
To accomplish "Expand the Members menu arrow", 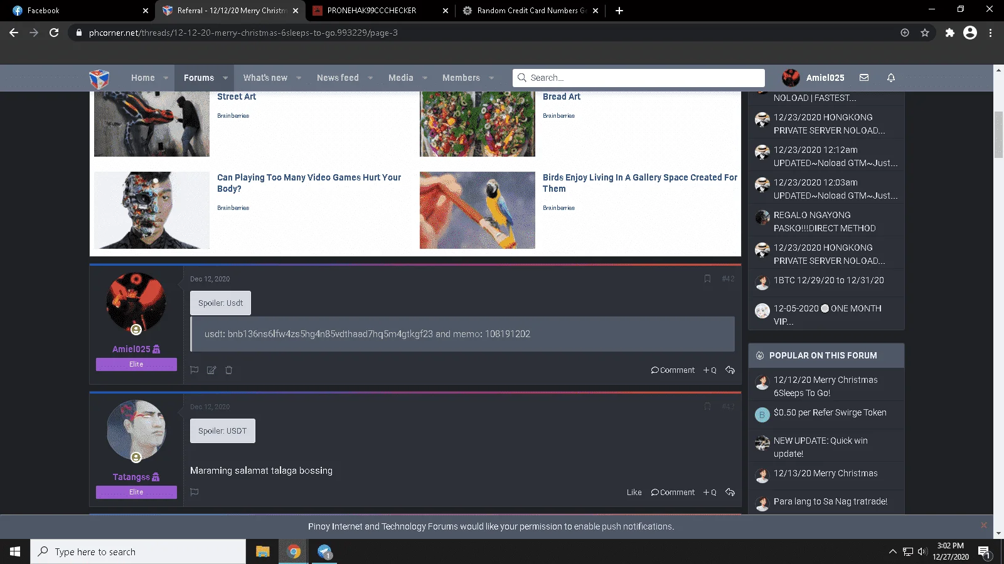I will pos(491,78).
